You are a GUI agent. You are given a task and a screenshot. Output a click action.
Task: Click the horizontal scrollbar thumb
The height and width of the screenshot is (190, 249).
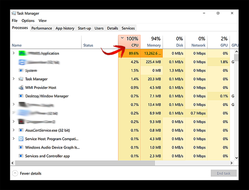(x=85, y=163)
